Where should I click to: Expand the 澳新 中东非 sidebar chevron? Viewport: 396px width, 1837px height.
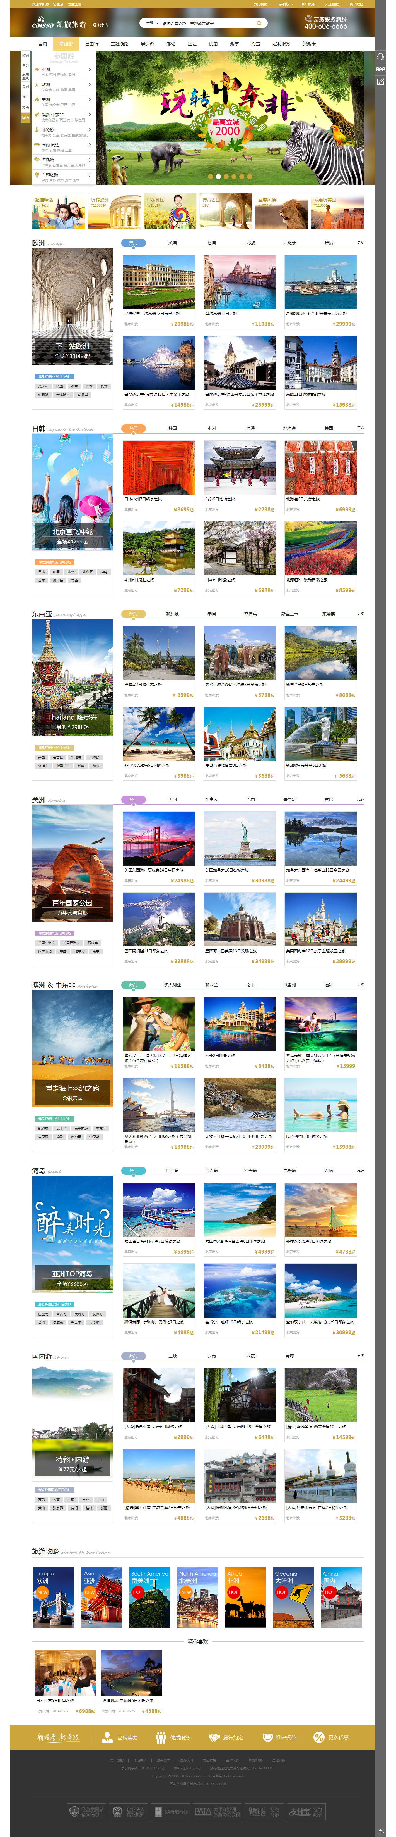coord(90,115)
